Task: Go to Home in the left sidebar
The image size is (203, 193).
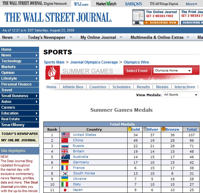Action: (x=20, y=49)
